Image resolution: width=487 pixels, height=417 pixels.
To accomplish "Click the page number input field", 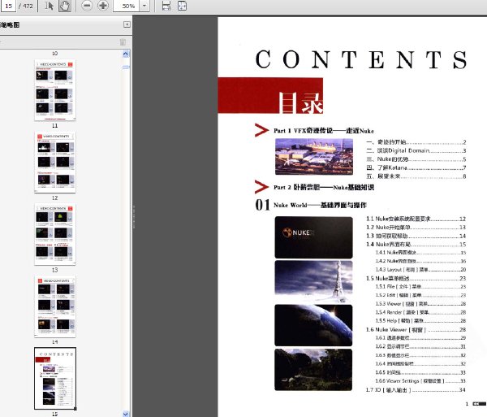I will coord(8,6).
